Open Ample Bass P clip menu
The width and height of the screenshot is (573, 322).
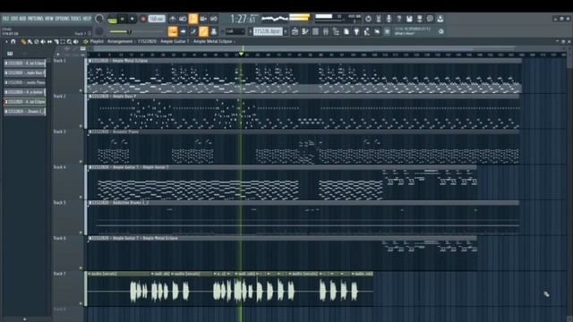90,97
